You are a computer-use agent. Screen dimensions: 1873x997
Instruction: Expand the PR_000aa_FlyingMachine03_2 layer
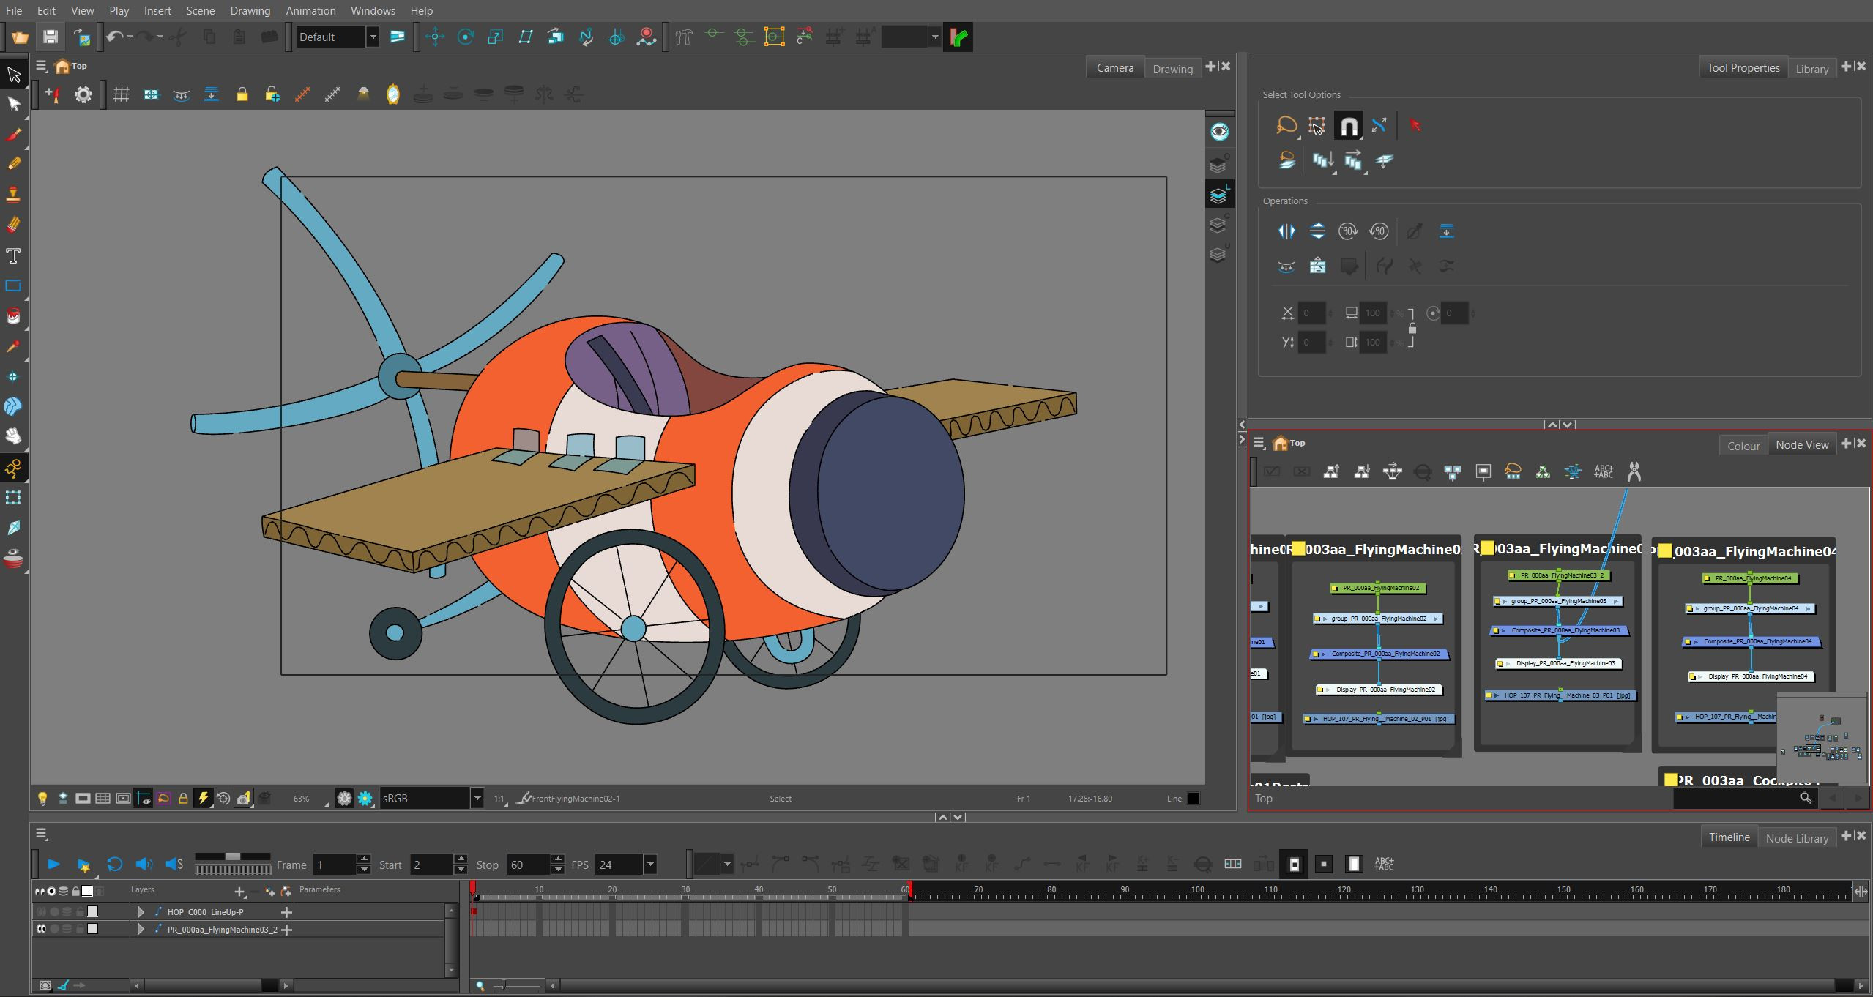pos(141,930)
